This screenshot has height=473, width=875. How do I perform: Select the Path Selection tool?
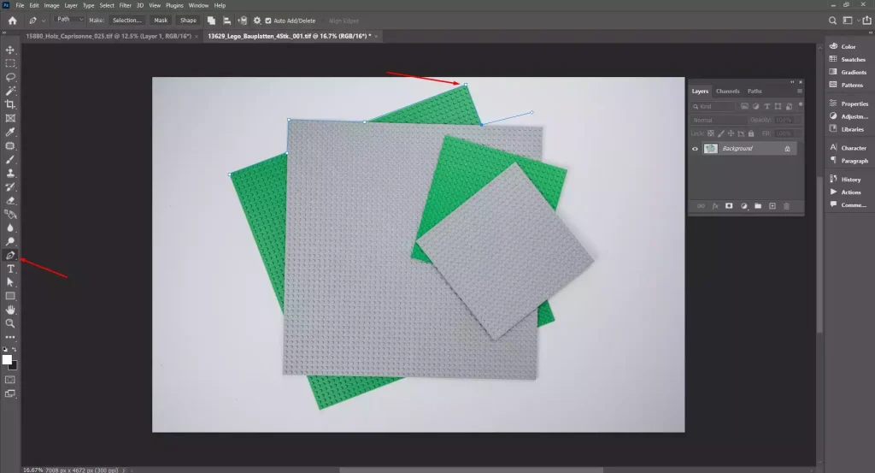(x=10, y=282)
